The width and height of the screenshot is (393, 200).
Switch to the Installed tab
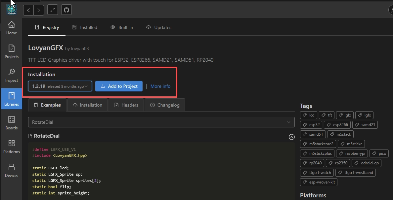tap(85, 27)
